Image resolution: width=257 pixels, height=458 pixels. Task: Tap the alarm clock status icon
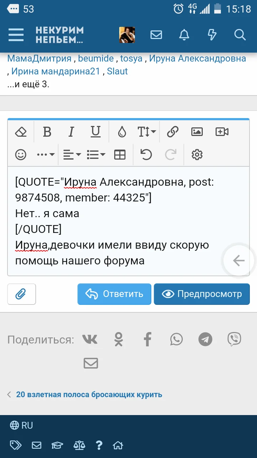(178, 9)
